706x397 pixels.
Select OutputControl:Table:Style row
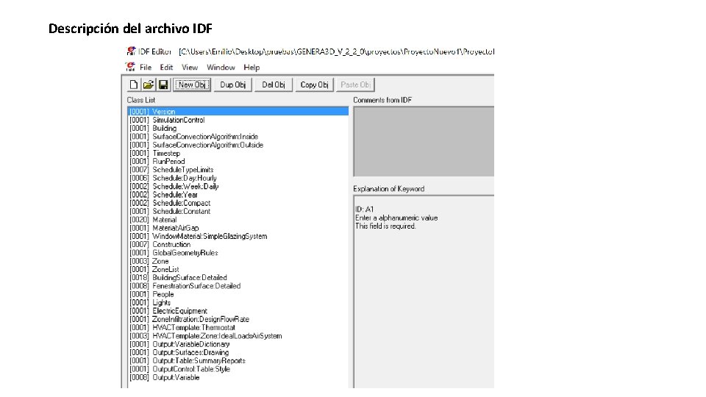[x=238, y=368]
